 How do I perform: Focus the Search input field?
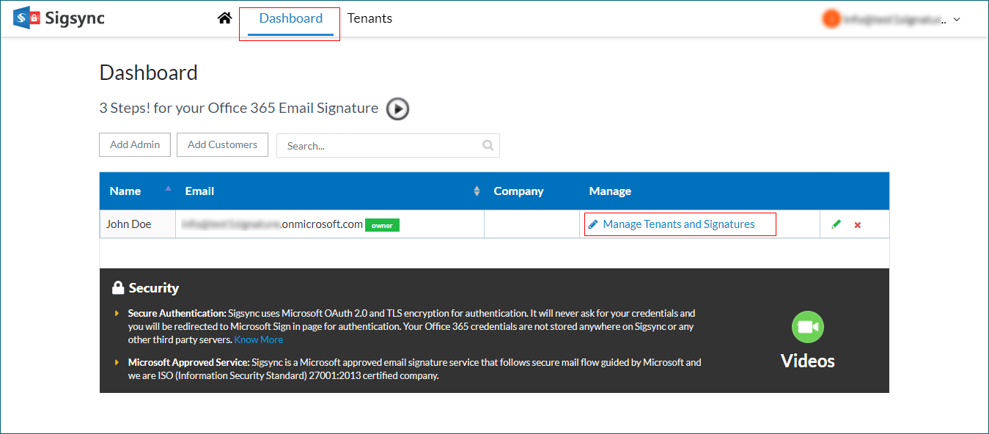(388, 145)
